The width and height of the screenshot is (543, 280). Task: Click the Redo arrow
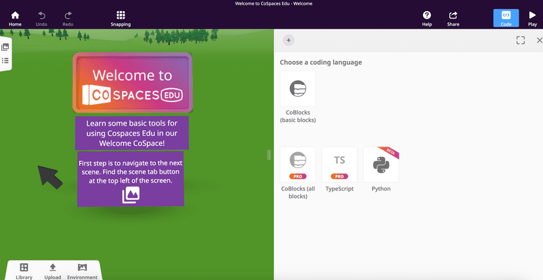pyautogui.click(x=68, y=18)
